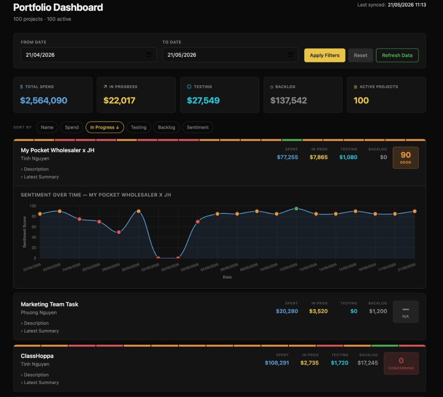Click the Active Projects count 100
This screenshot has width=443, height=397.
click(x=361, y=100)
